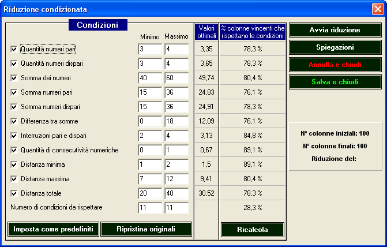Focus Minimo field for Distanza minima
The height and width of the screenshot is (247, 387).
pos(150,164)
